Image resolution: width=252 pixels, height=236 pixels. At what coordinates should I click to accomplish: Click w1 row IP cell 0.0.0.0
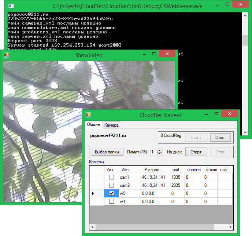click(x=155, y=201)
